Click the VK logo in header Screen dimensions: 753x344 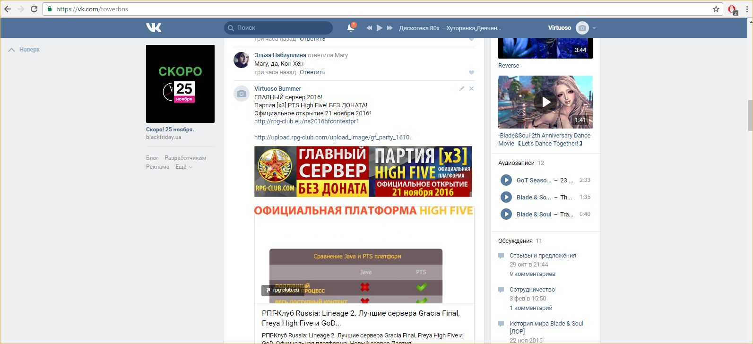[154, 28]
